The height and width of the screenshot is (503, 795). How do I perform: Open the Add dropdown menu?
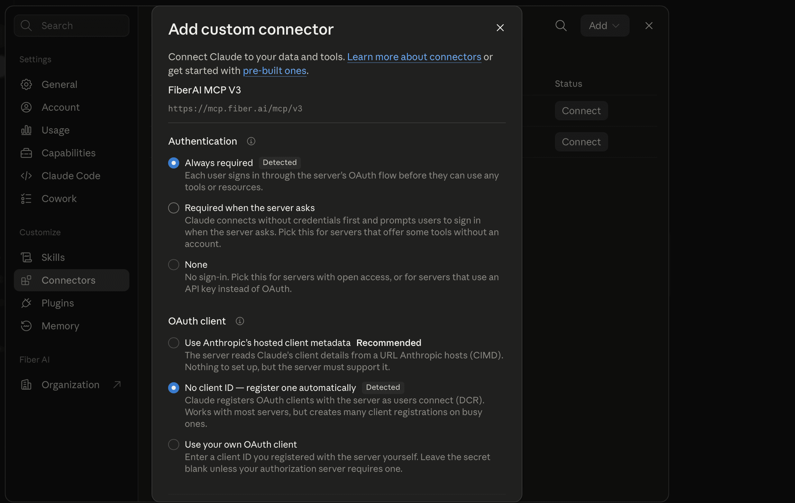(605, 26)
